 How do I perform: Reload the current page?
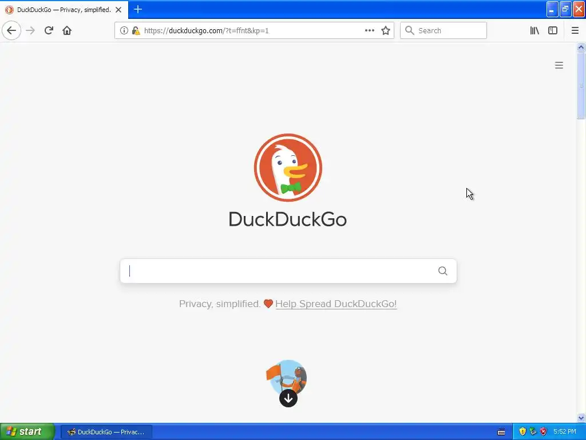49,30
